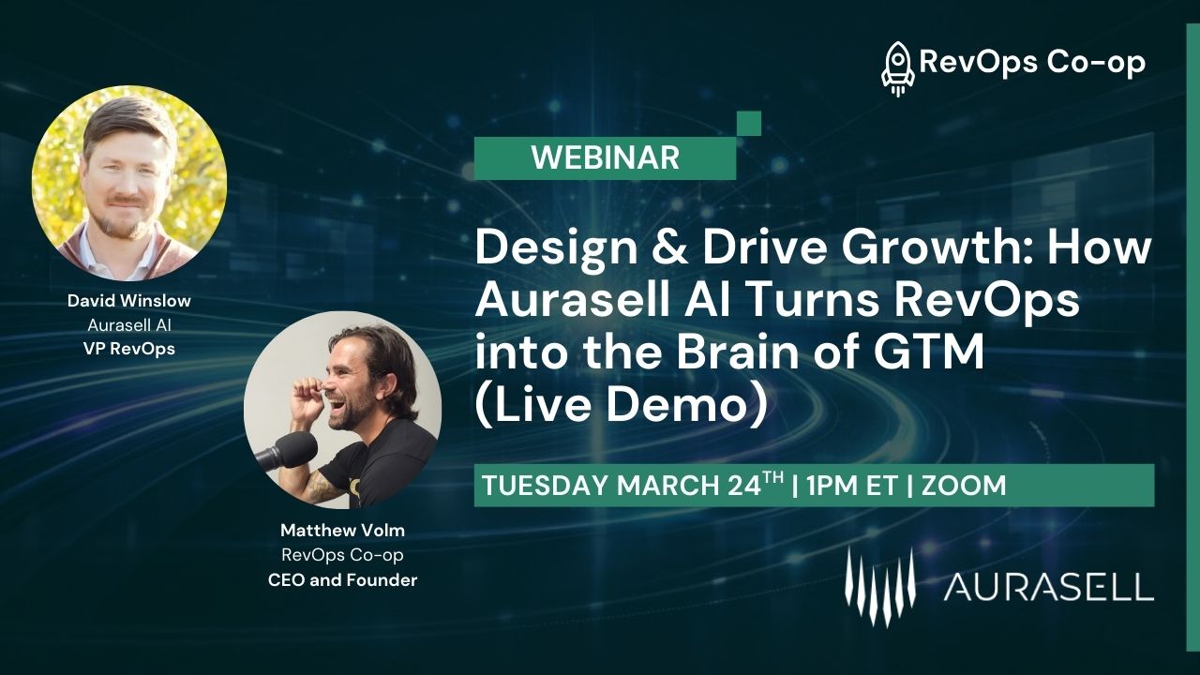
Task: Click the small green square accent
Action: [747, 121]
